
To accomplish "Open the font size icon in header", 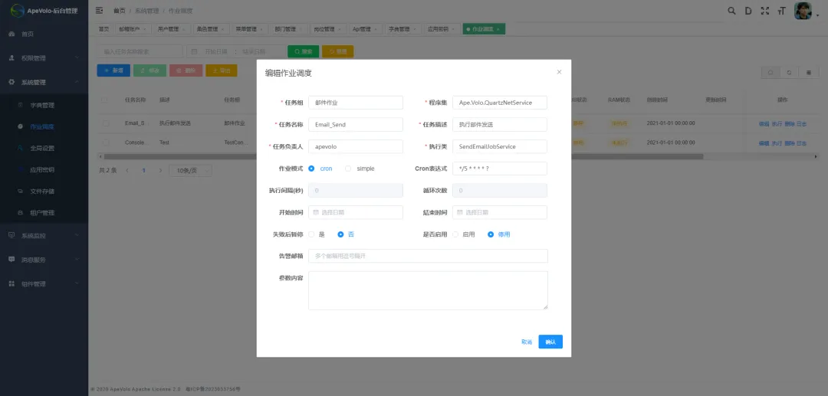I will [781, 11].
